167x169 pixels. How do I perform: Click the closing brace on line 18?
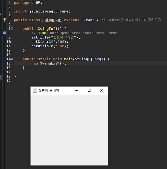click(15, 76)
